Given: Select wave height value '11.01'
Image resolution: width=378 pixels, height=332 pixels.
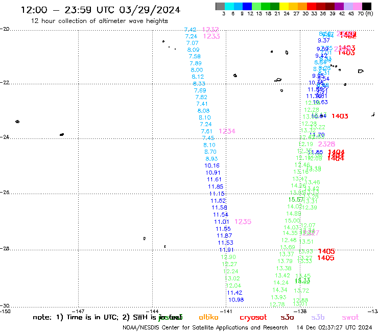Looking at the screenshot, I should (222, 222).
